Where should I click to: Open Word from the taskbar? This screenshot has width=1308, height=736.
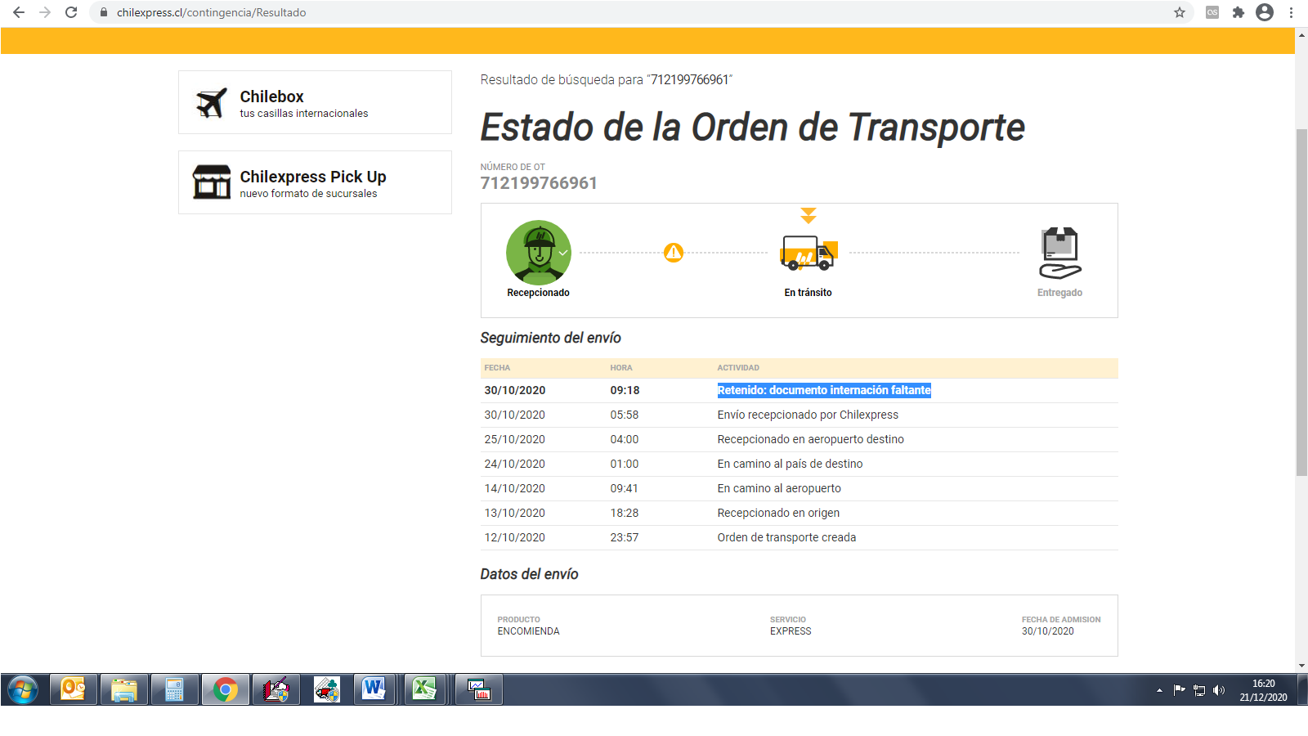point(374,689)
